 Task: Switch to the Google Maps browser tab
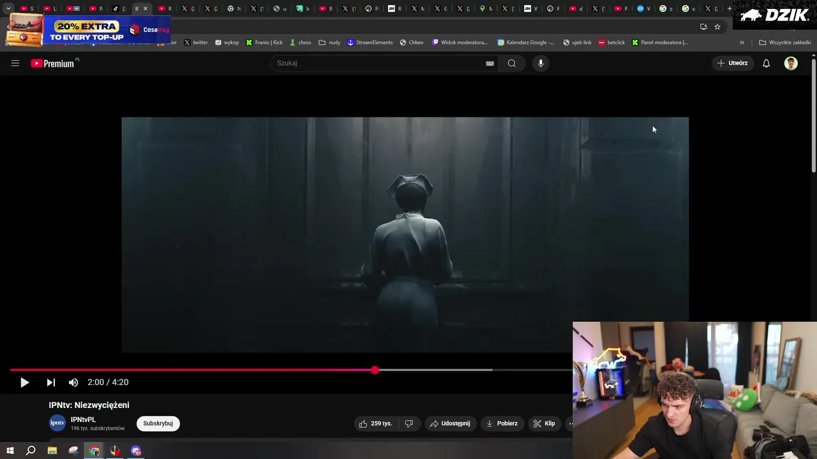486,8
